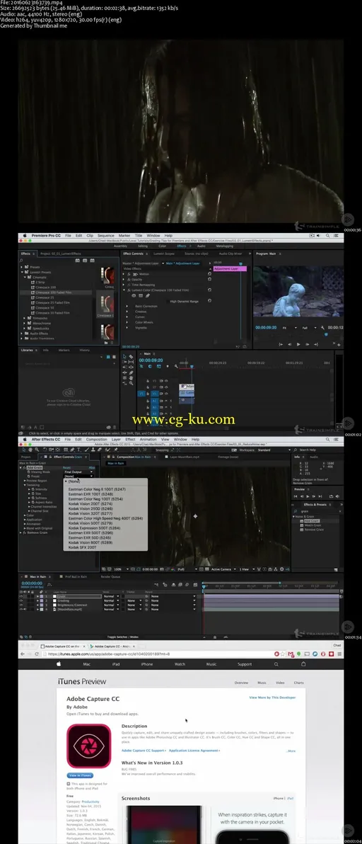Click the After Effects current time indicator
The width and height of the screenshot is (362, 844).
pos(204,586)
